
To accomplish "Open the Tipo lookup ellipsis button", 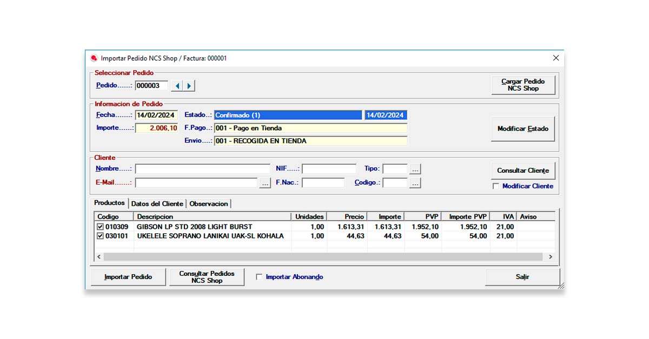I will click(415, 169).
